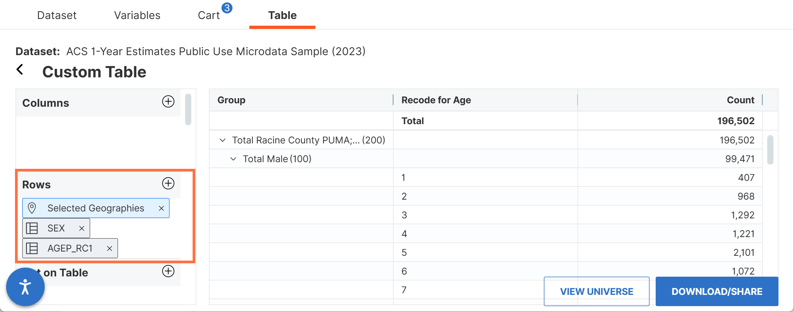The image size is (794, 312).
Task: Add a variable to the Columns section
Action: point(168,101)
